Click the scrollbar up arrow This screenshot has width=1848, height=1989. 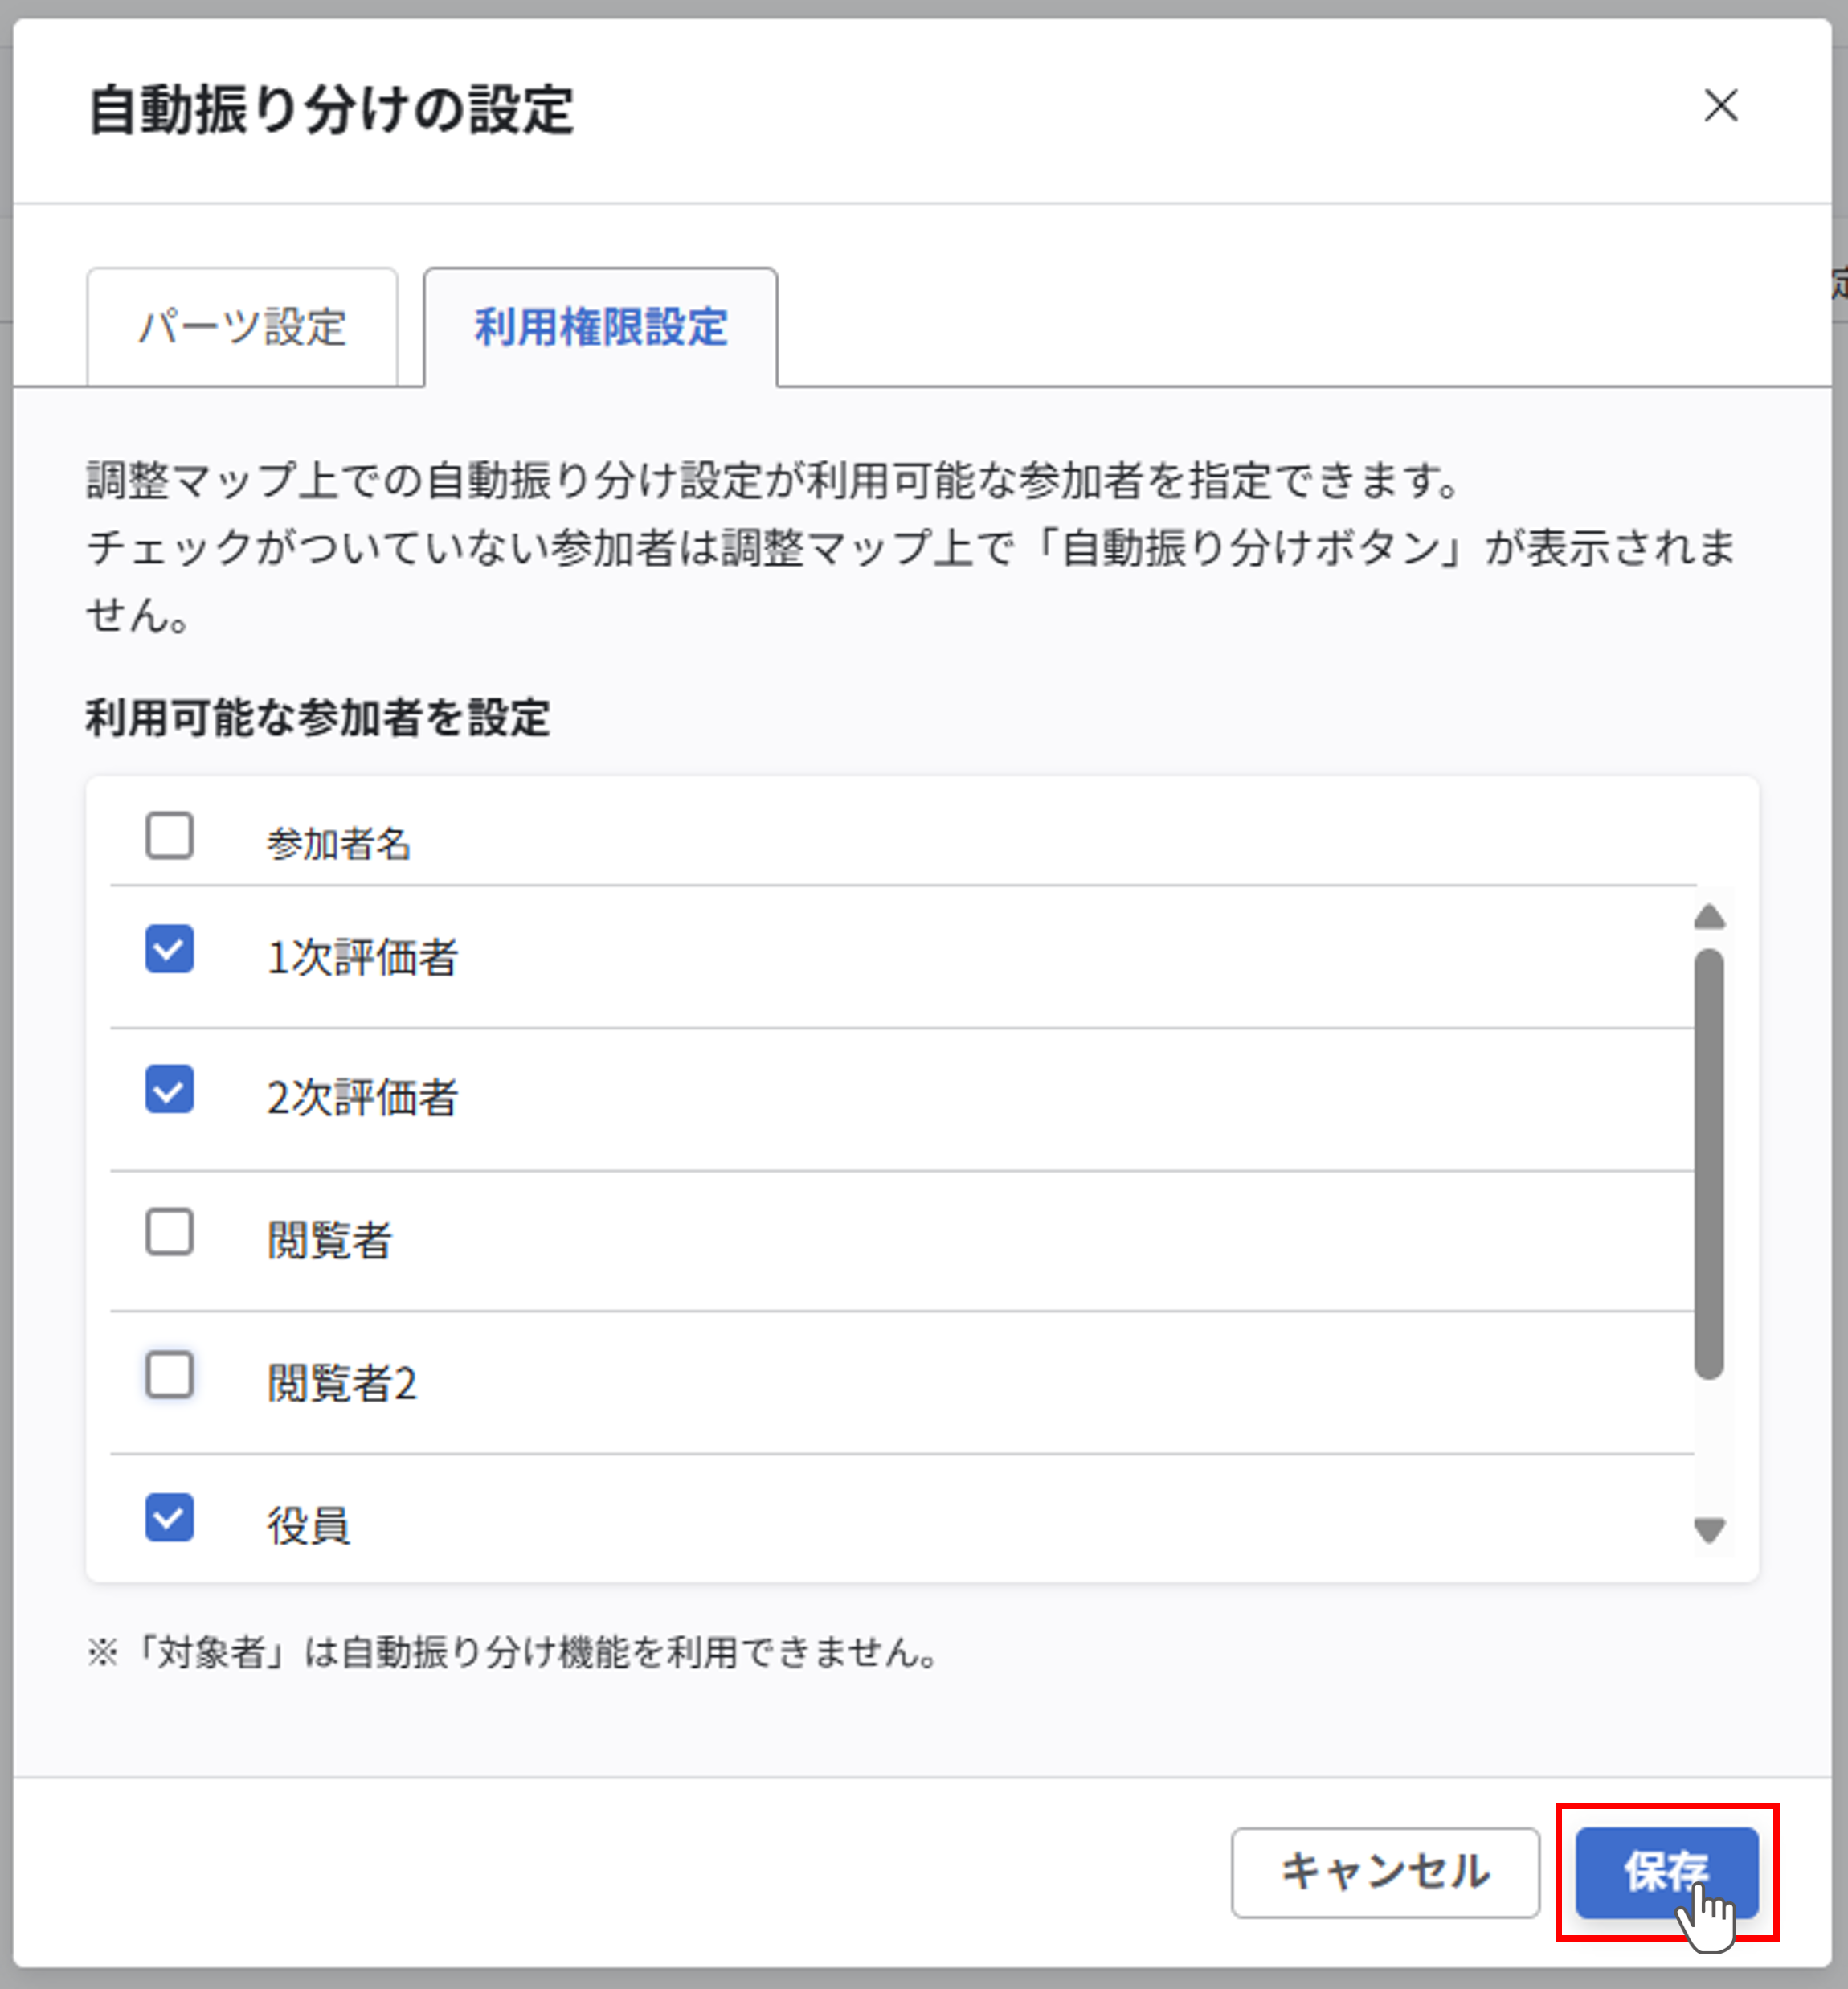pyautogui.click(x=1711, y=915)
